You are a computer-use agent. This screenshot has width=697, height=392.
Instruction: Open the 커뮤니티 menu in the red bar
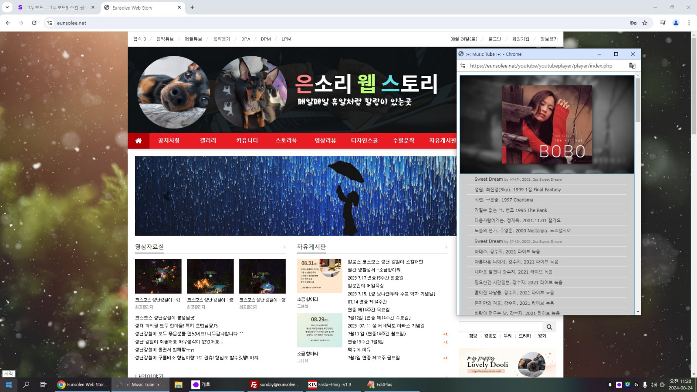point(247,141)
